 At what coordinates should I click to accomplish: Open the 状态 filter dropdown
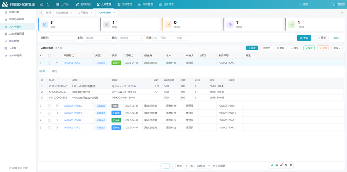pyautogui.click(x=131, y=38)
